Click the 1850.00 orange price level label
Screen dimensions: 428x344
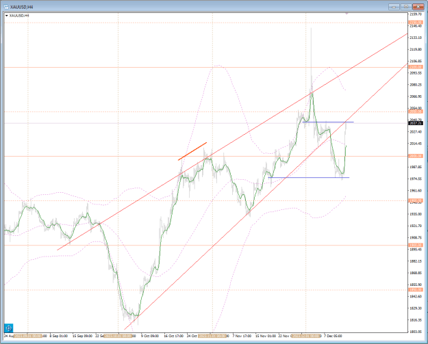pyautogui.click(x=416, y=290)
